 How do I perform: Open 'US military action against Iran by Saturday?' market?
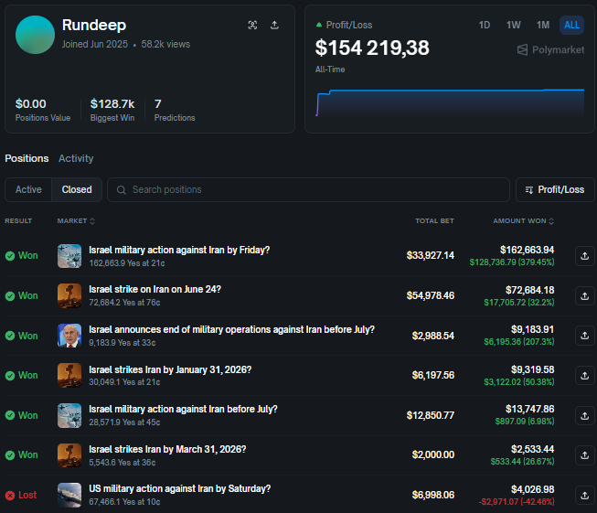(x=179, y=488)
